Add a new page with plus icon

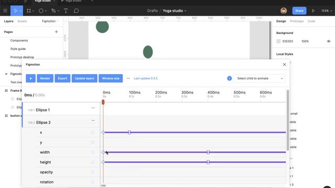57,32
